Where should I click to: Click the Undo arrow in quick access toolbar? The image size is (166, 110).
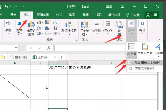tap(6, 7)
